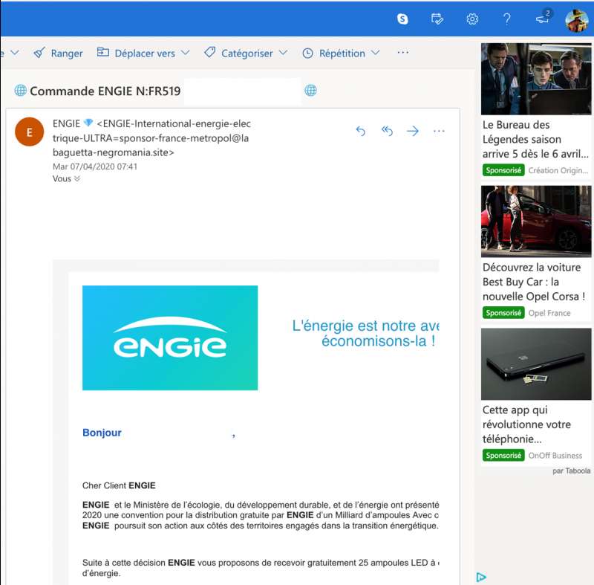Open the What's new announcements icon

click(544, 17)
